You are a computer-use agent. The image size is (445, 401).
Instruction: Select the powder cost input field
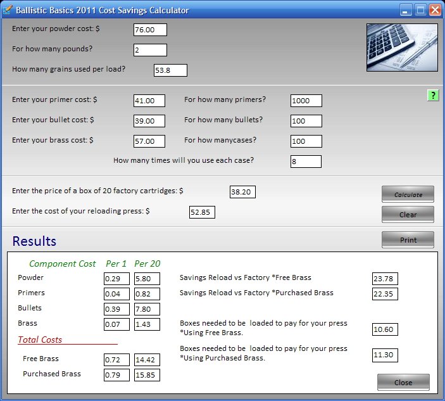click(150, 30)
